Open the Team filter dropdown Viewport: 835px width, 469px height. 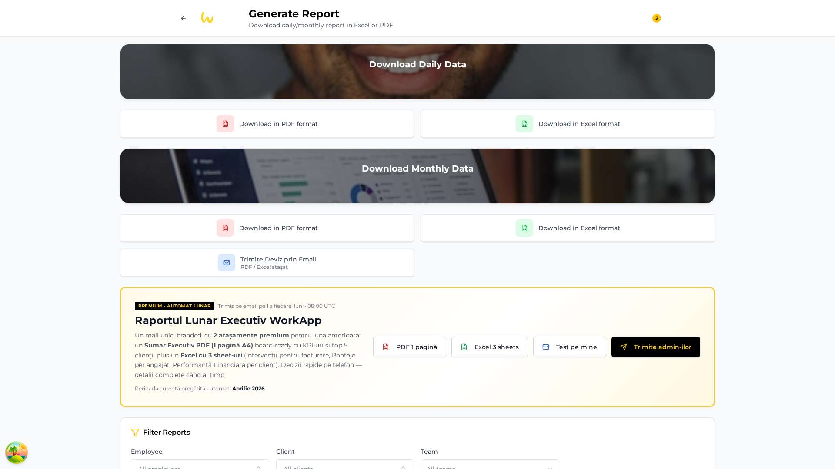coord(490,464)
